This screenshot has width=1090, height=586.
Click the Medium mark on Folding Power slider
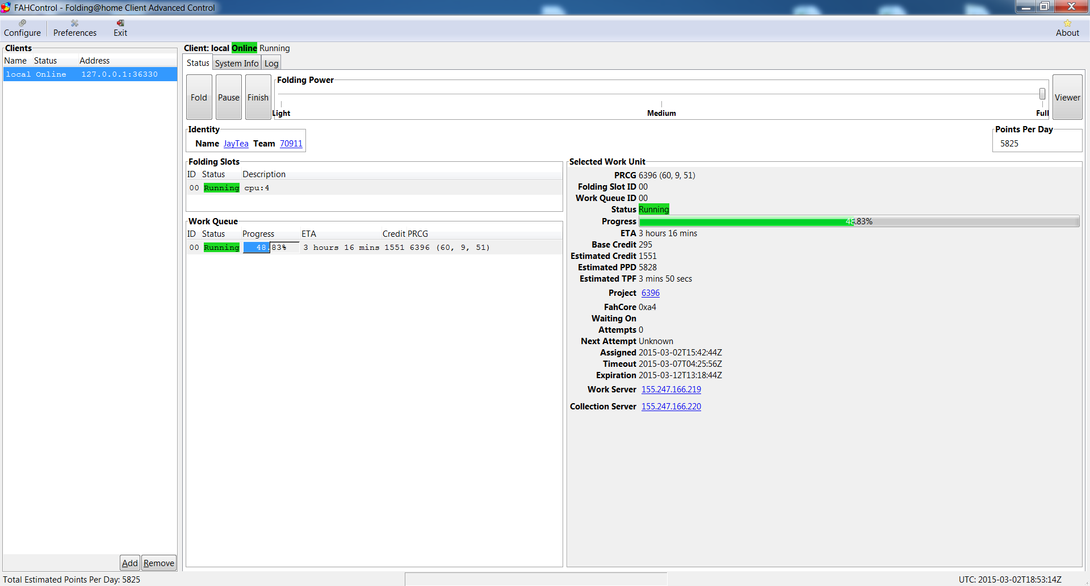tap(661, 113)
